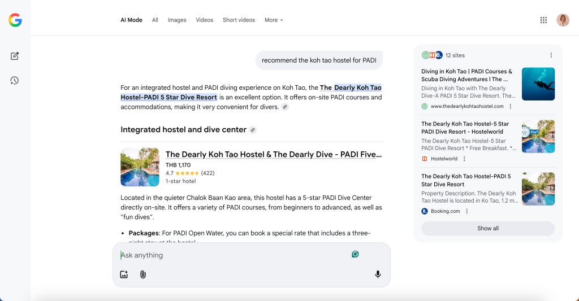Click the Show all button
Viewport: 579px width, 301px height.
(x=487, y=228)
